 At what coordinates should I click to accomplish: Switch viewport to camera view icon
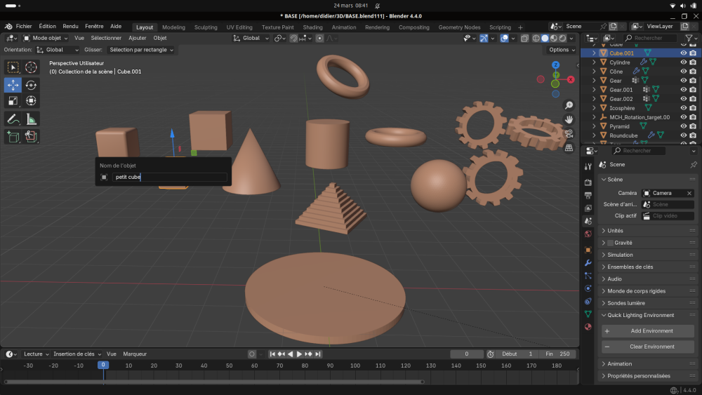coord(569,133)
